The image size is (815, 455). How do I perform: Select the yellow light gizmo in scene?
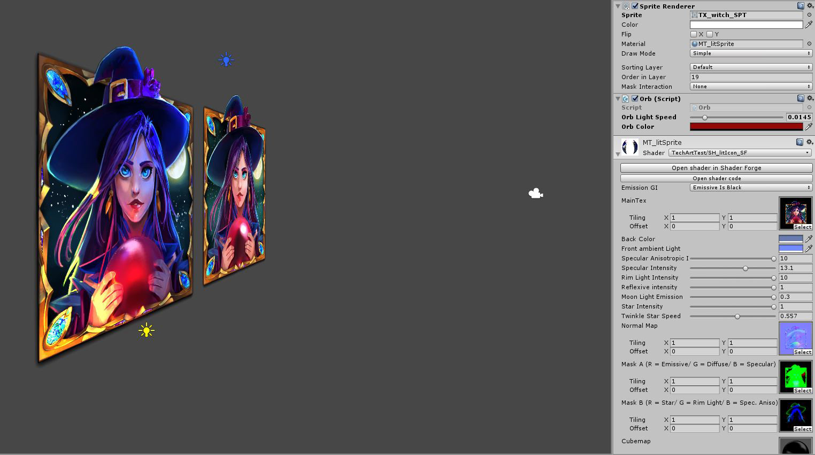(147, 330)
